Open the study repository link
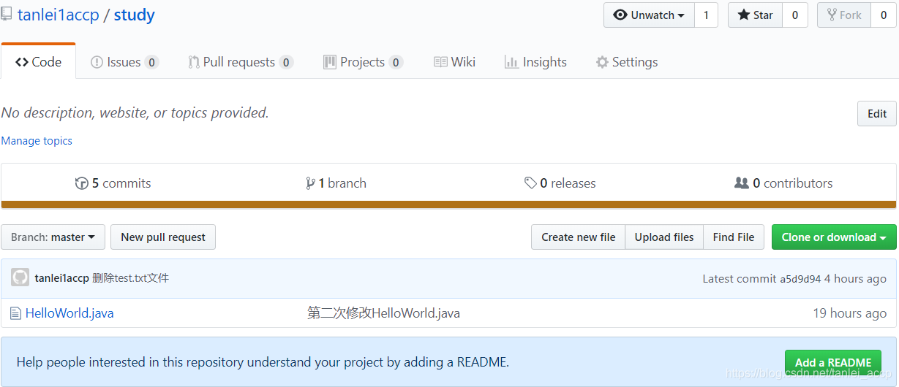899x387 pixels. click(x=134, y=15)
